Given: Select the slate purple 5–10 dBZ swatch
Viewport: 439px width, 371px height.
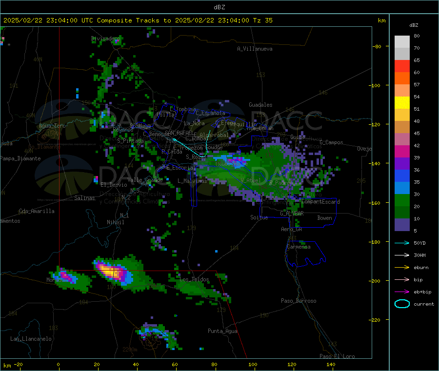Looking at the screenshot, I should tap(402, 225).
